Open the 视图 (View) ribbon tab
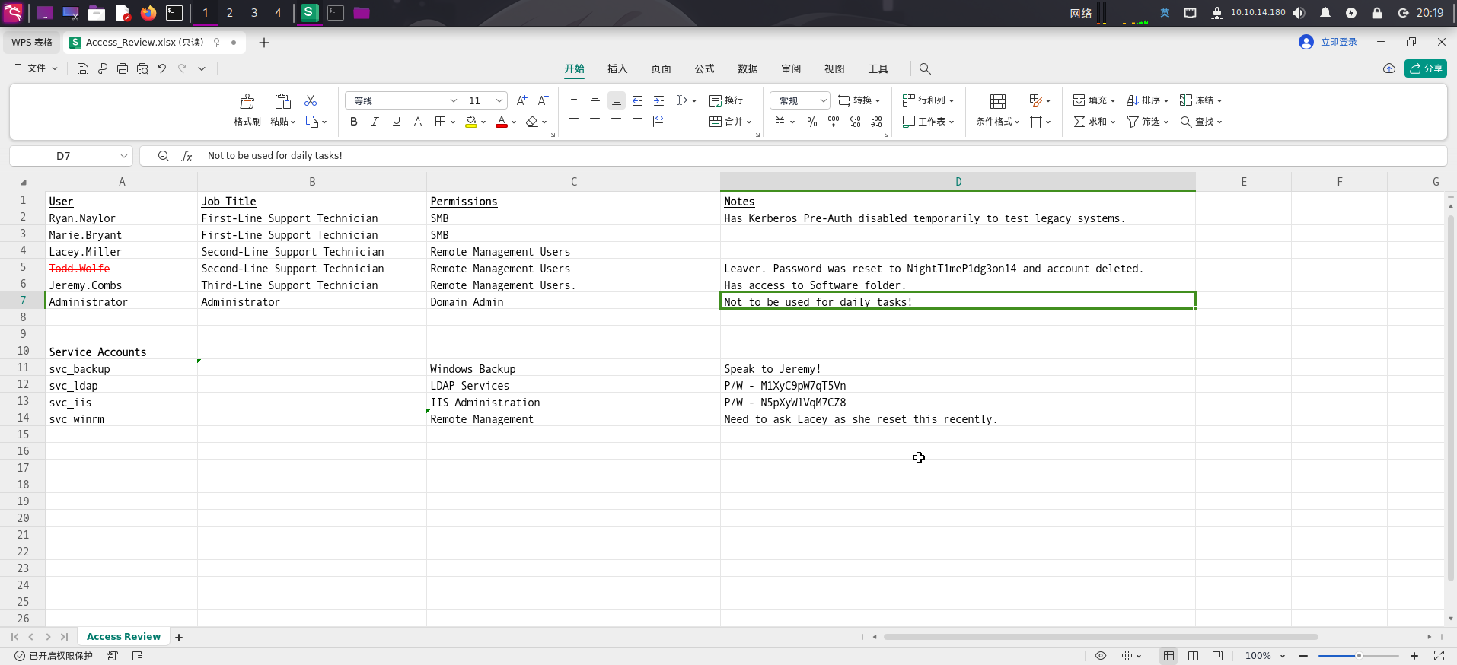1457x665 pixels. 834,68
